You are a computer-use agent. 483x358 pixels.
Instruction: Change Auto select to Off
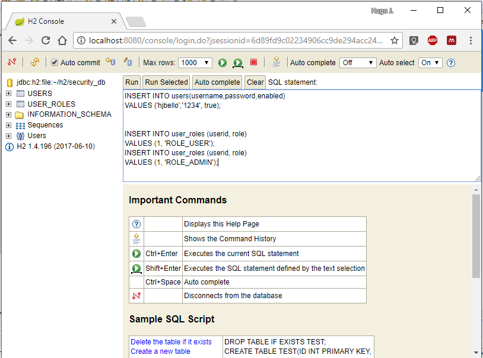click(430, 62)
